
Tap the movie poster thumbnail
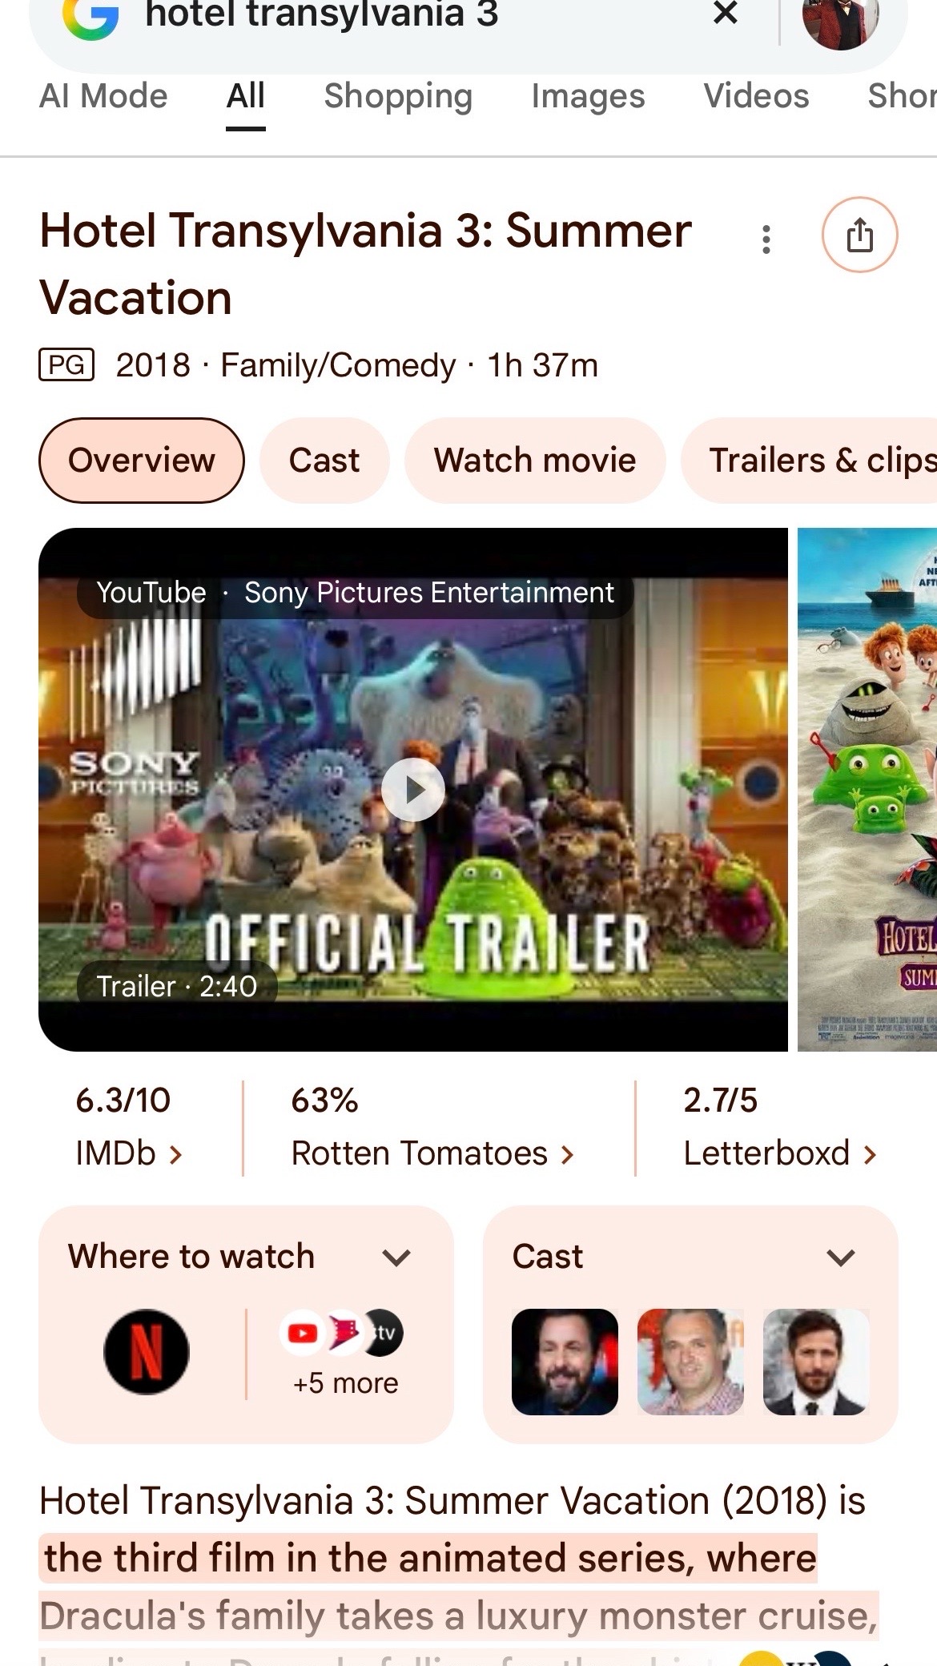[867, 790]
